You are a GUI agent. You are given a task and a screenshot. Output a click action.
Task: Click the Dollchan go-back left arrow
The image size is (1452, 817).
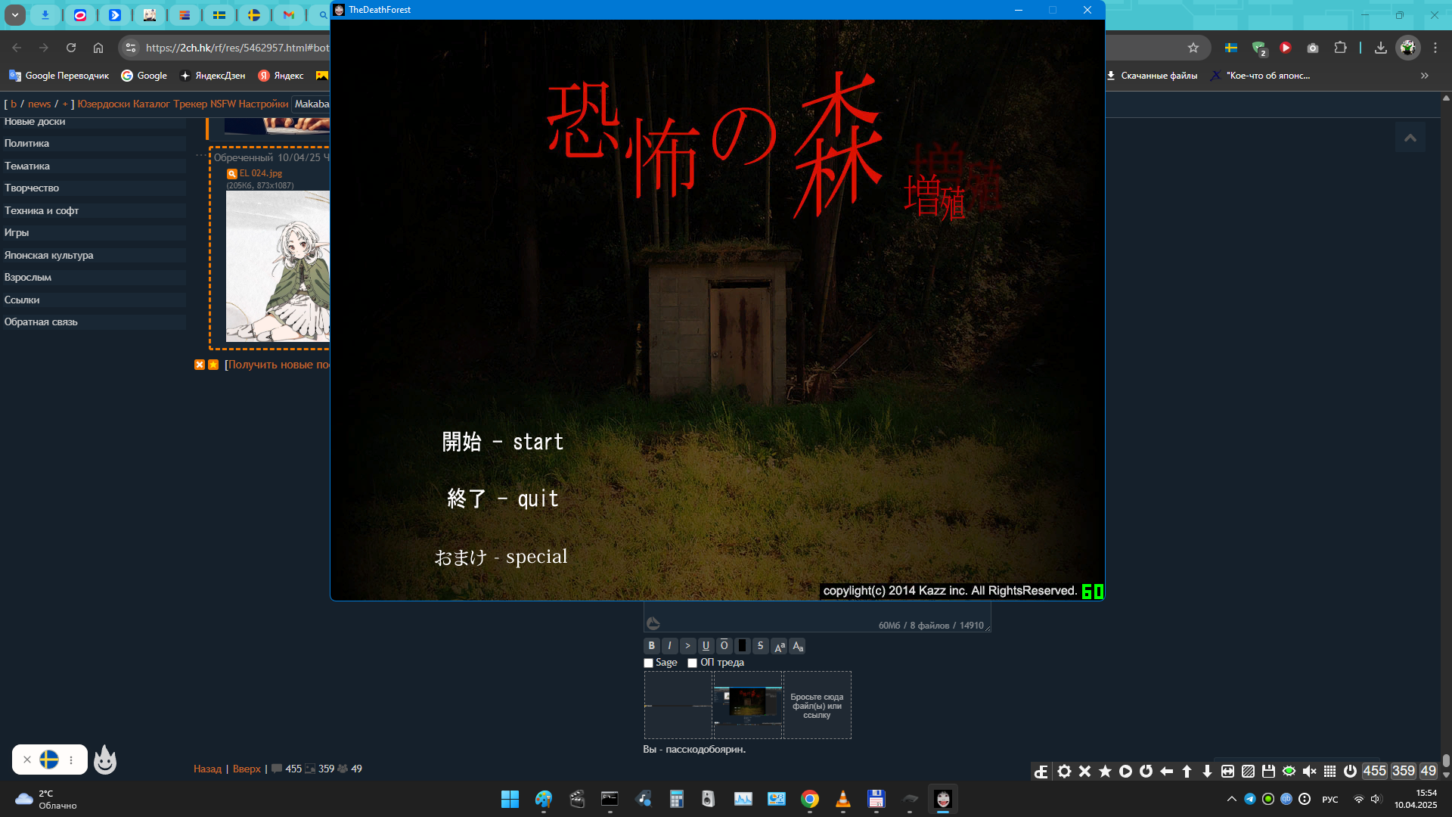pyautogui.click(x=1166, y=771)
